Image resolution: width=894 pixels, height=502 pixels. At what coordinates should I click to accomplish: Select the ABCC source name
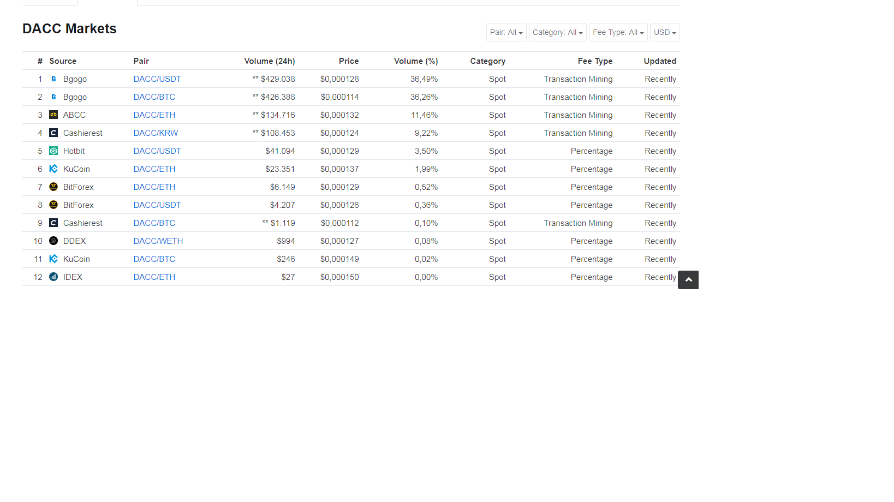coord(74,115)
